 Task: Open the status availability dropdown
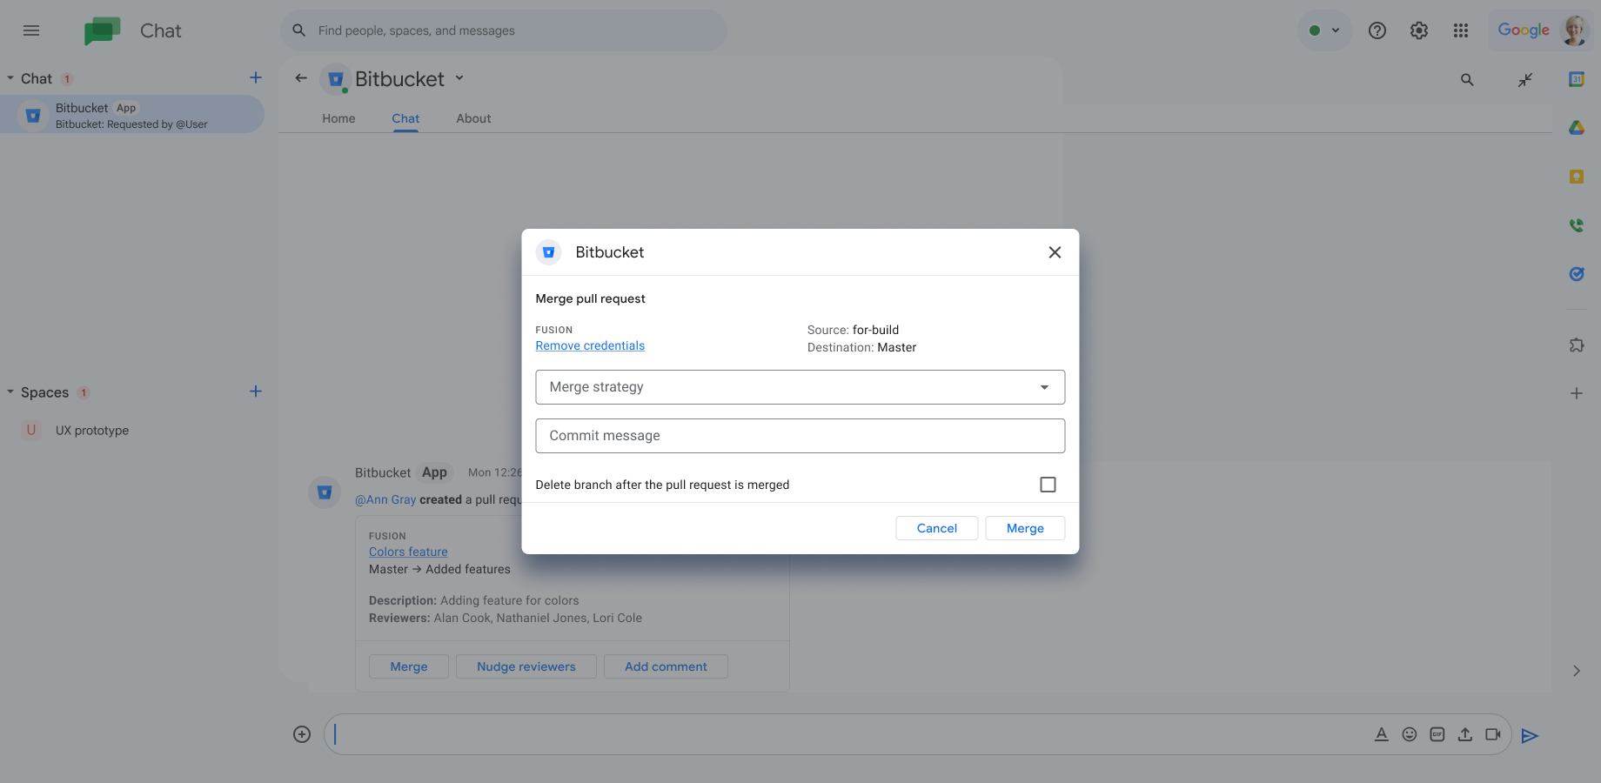(x=1325, y=30)
